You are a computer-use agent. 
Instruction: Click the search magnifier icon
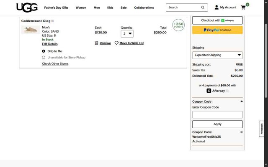tap(203, 8)
